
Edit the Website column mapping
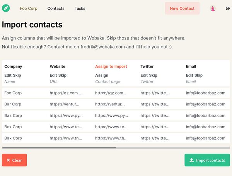[53, 75]
